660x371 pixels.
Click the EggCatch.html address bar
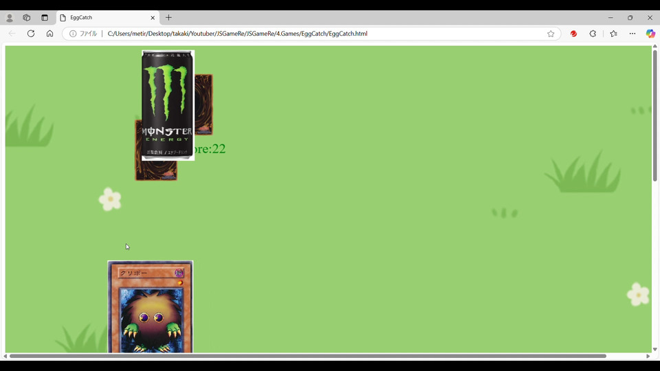(x=311, y=34)
